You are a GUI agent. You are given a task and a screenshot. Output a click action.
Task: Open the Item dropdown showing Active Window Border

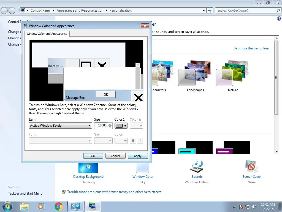(x=60, y=126)
